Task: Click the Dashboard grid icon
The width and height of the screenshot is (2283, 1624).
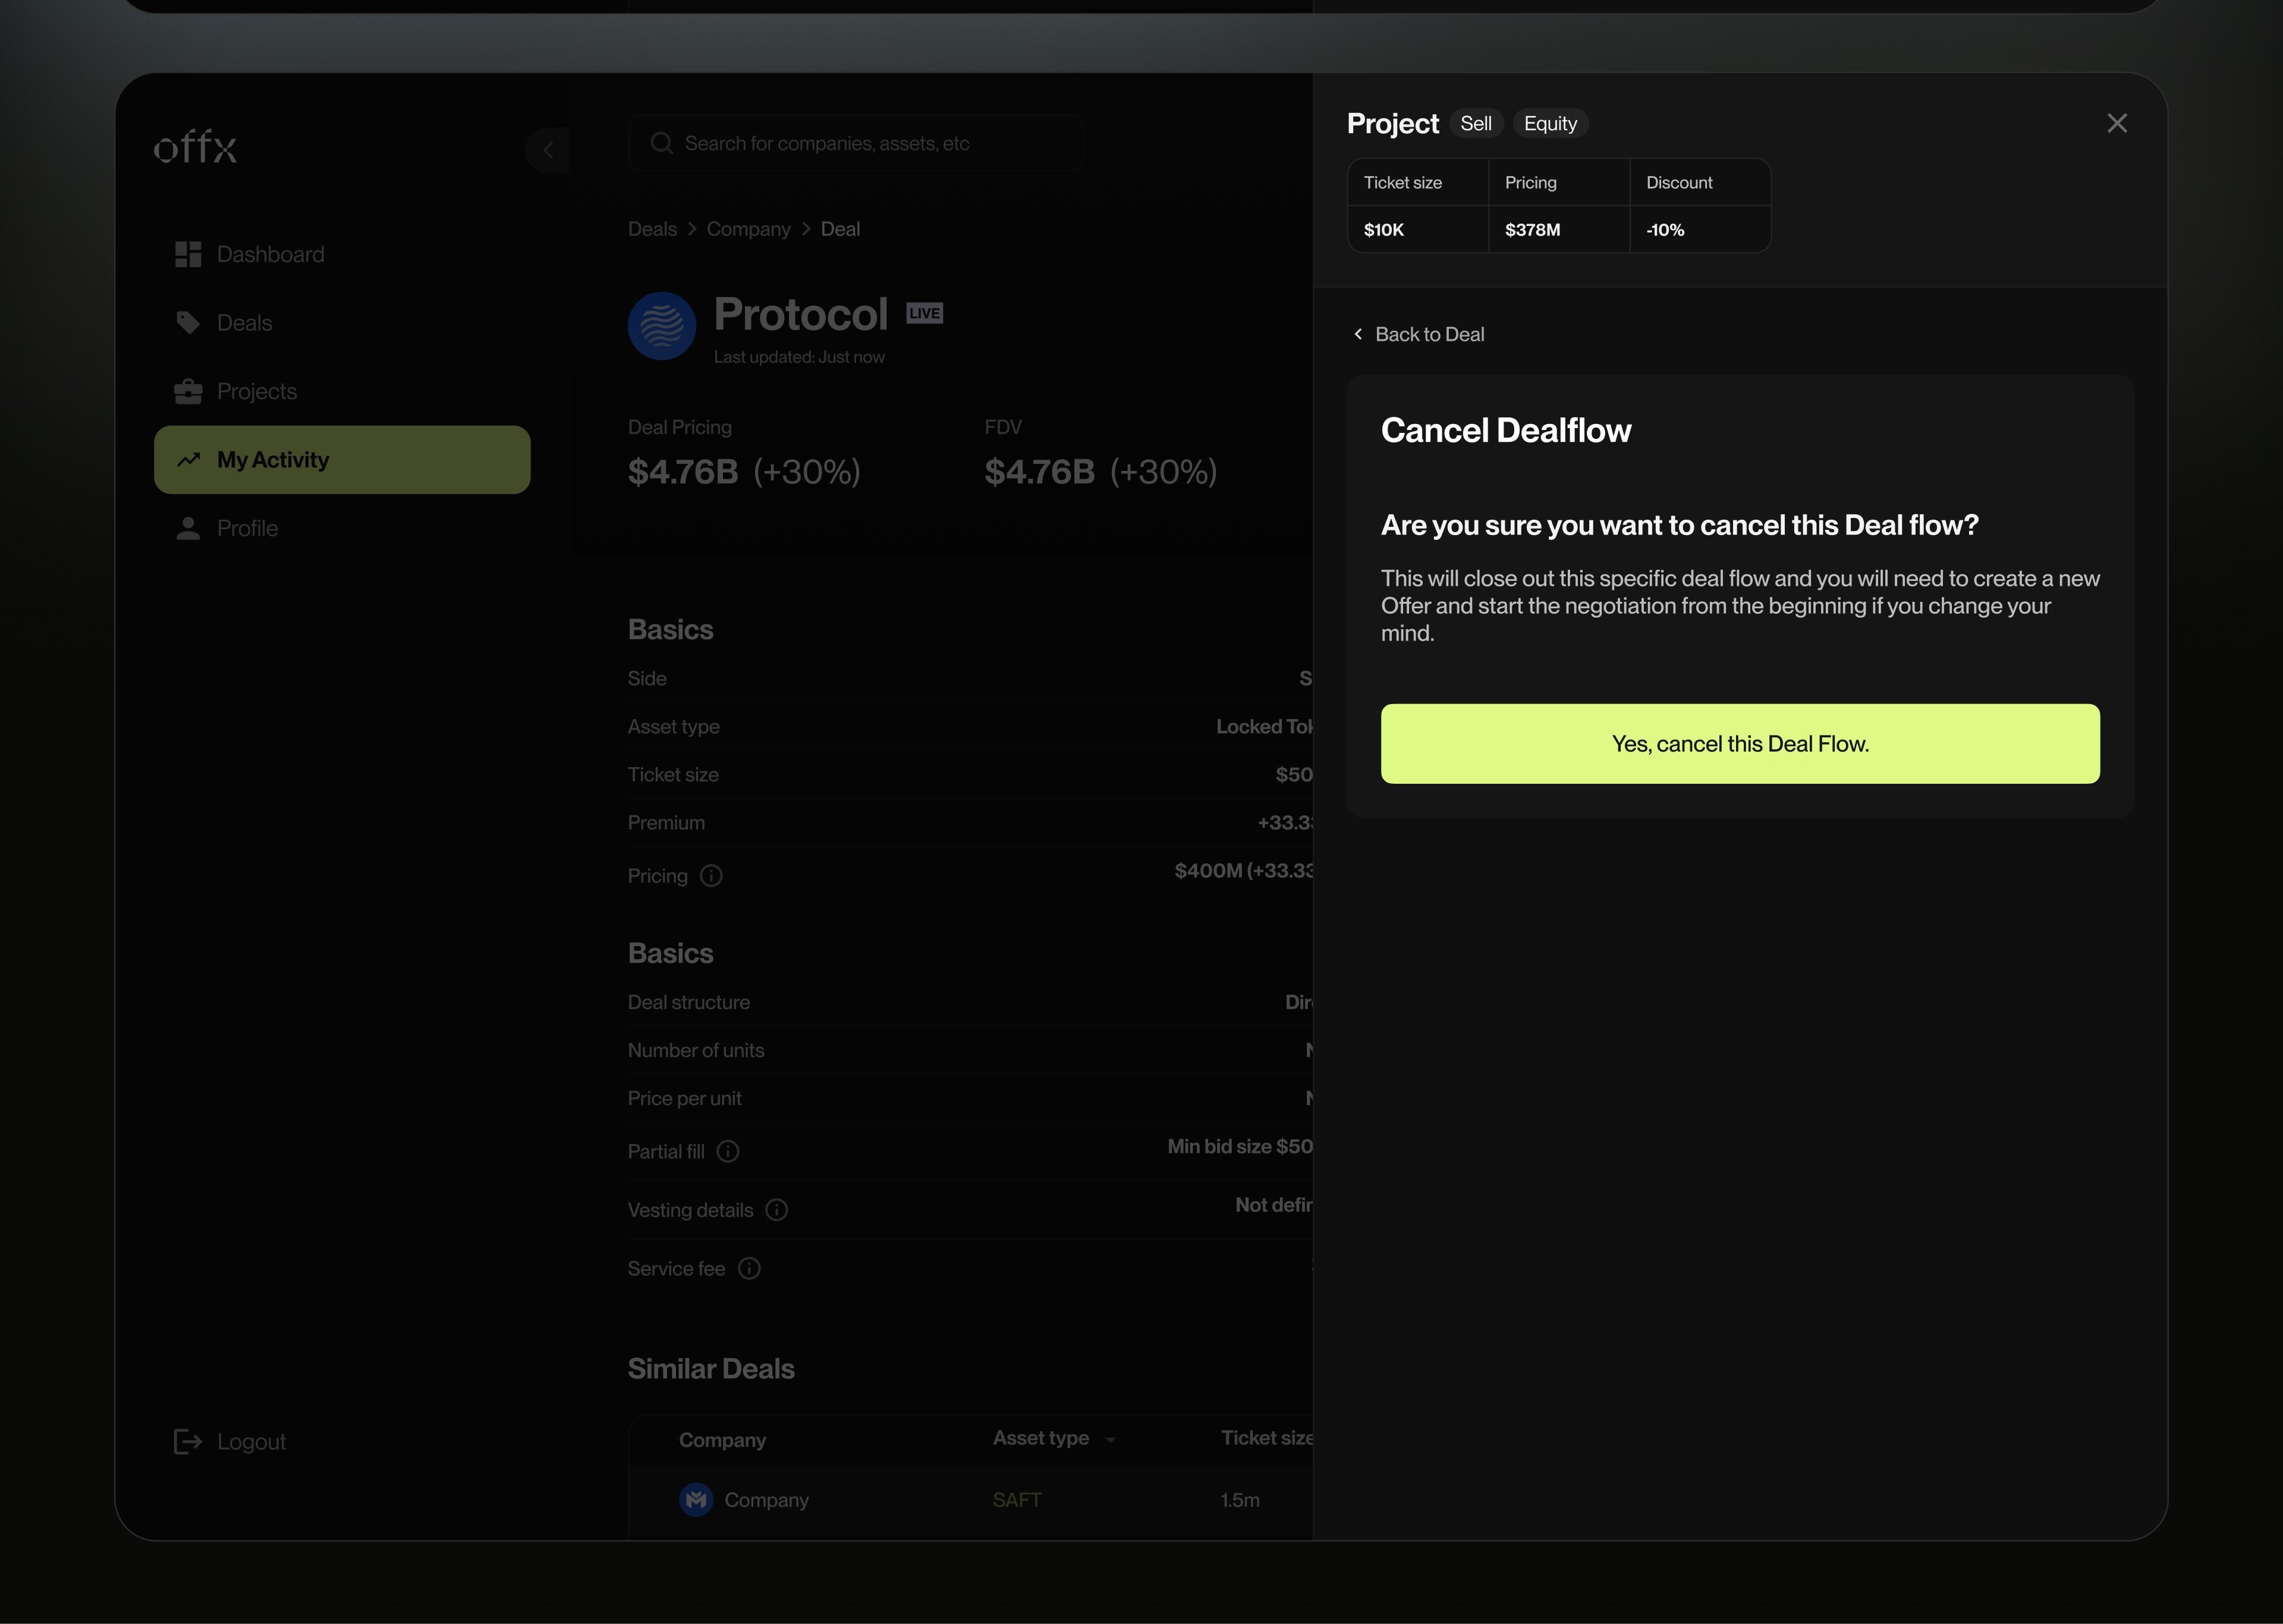Action: 188,254
